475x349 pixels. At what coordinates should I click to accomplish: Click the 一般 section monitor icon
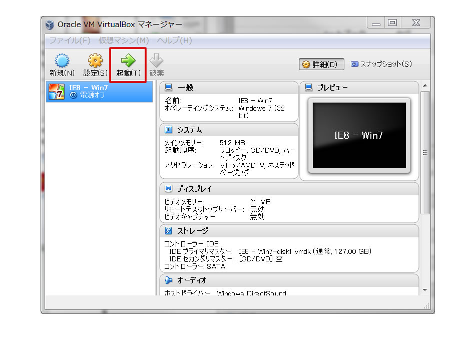[169, 88]
